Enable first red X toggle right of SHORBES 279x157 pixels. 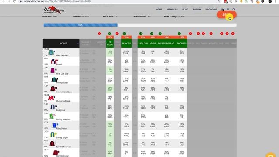pos(191,34)
